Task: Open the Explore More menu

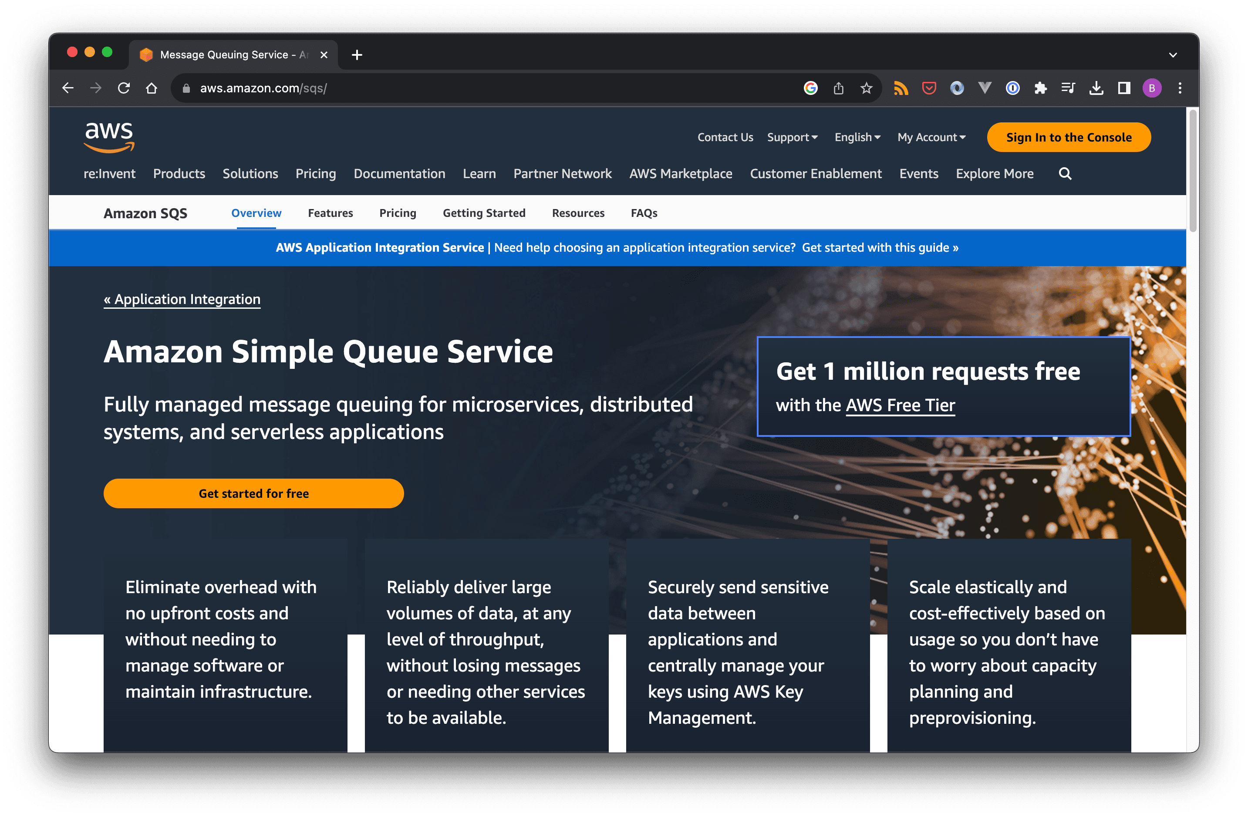Action: point(994,174)
